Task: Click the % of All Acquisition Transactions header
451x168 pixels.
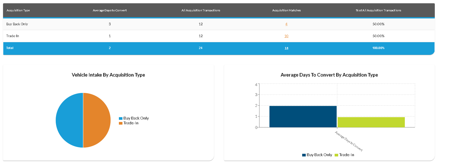Action: (x=378, y=10)
